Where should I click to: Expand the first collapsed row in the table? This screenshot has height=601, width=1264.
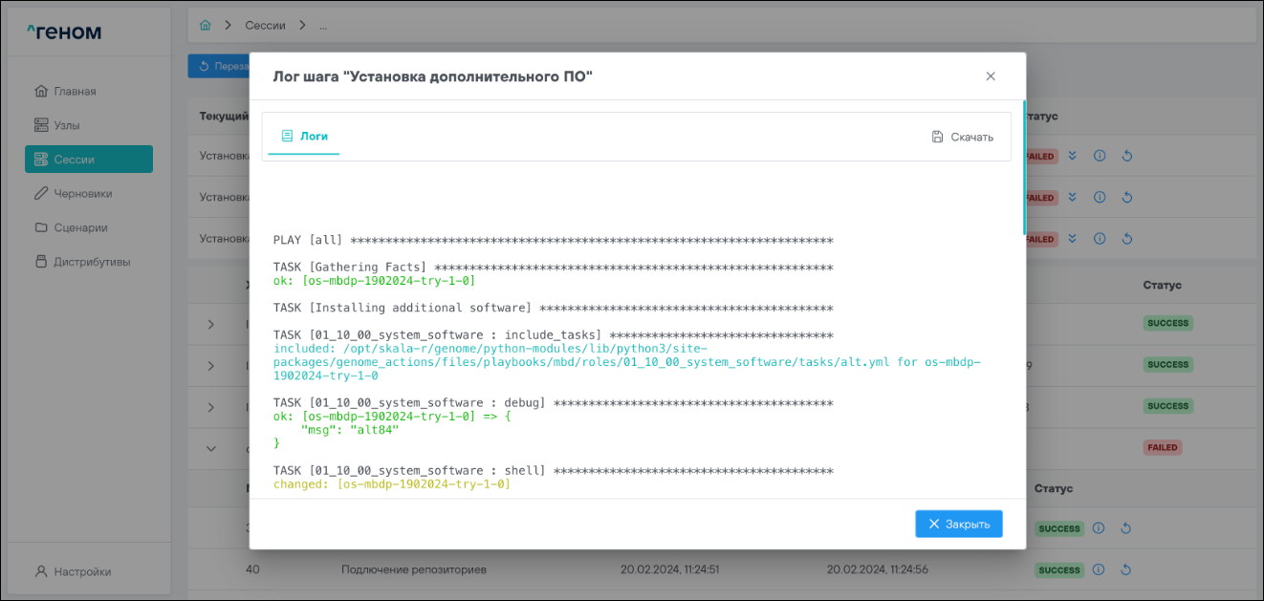click(x=211, y=325)
